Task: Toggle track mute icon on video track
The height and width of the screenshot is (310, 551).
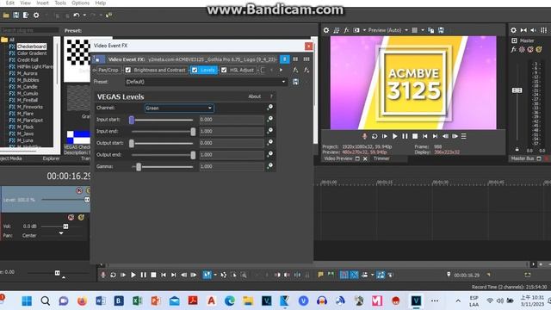Action: [79, 190]
